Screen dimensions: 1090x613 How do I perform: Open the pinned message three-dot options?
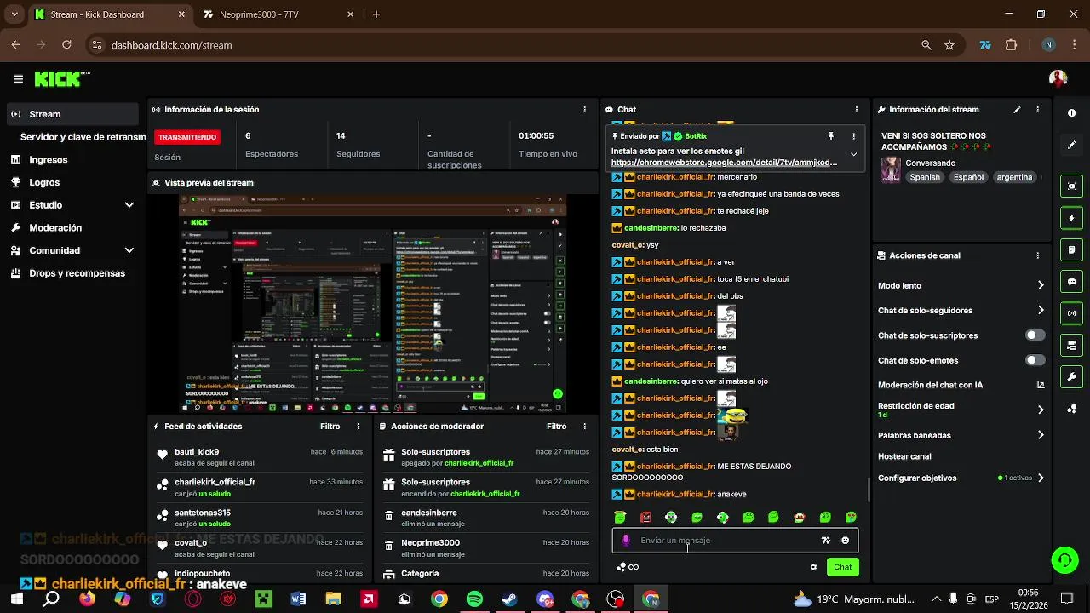coord(853,136)
